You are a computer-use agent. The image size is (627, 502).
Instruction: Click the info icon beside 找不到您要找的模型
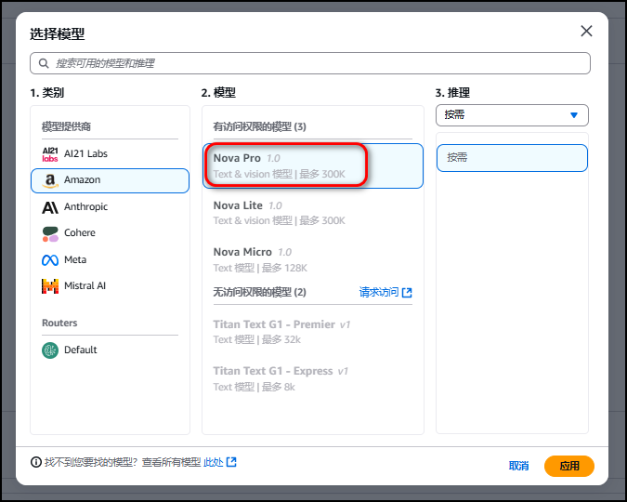click(x=36, y=462)
